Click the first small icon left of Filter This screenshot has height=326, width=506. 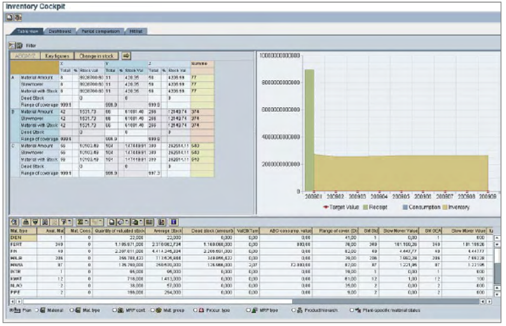[12, 45]
